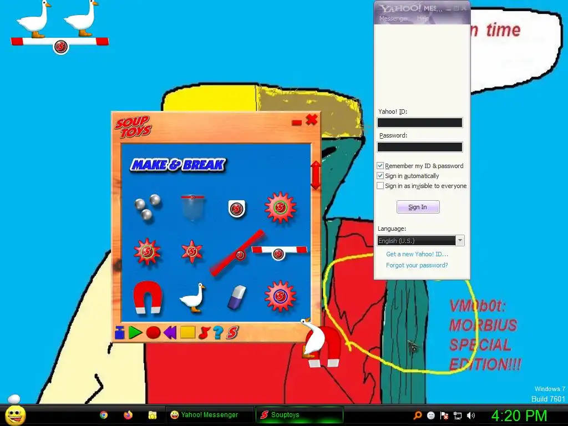This screenshot has height=426, width=568.
Task: Switch to Yahoo! Messenger taskbar button
Action: [x=209, y=415]
